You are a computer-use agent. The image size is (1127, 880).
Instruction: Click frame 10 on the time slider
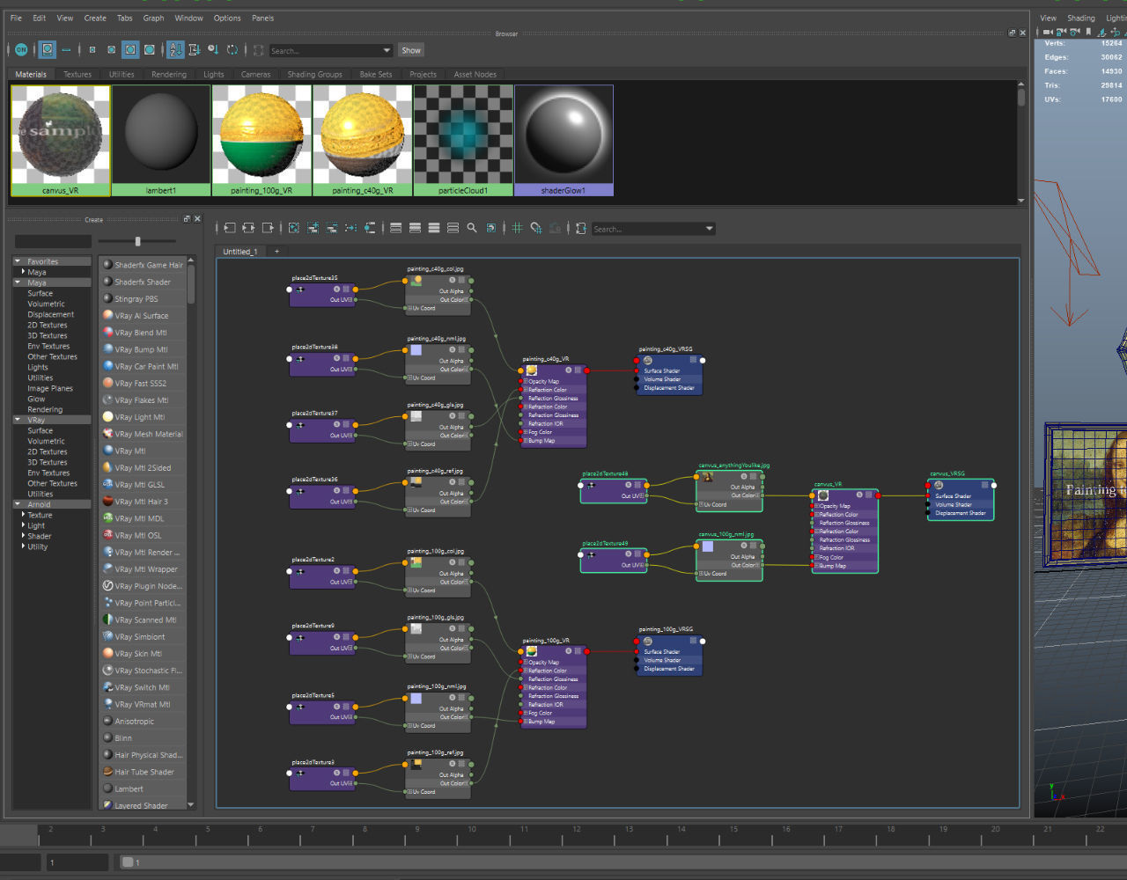pyautogui.click(x=471, y=828)
